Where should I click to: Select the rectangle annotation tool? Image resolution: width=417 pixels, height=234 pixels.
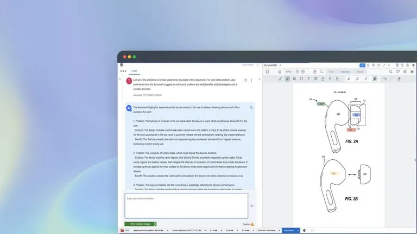click(x=301, y=79)
